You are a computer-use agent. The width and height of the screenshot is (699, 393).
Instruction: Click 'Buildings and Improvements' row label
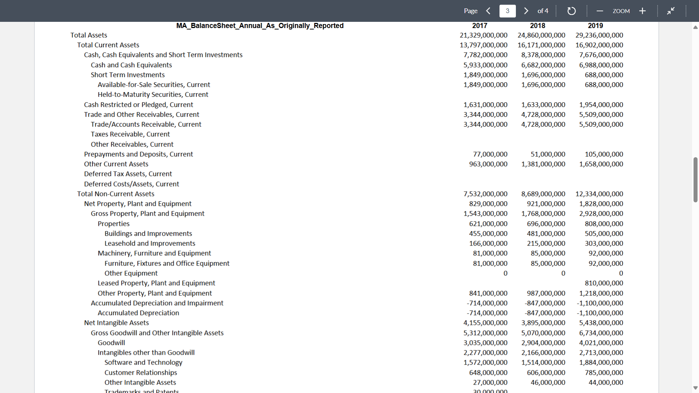tap(148, 234)
